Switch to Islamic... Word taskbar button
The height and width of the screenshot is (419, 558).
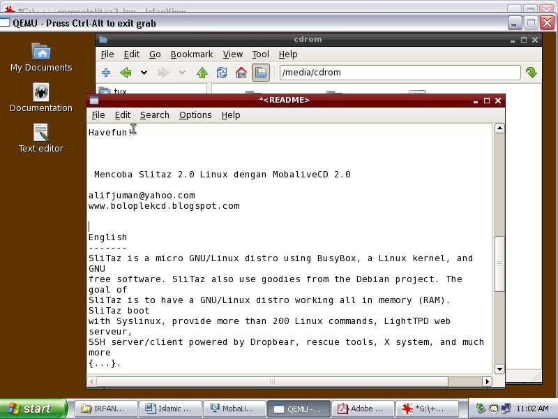pos(170,409)
